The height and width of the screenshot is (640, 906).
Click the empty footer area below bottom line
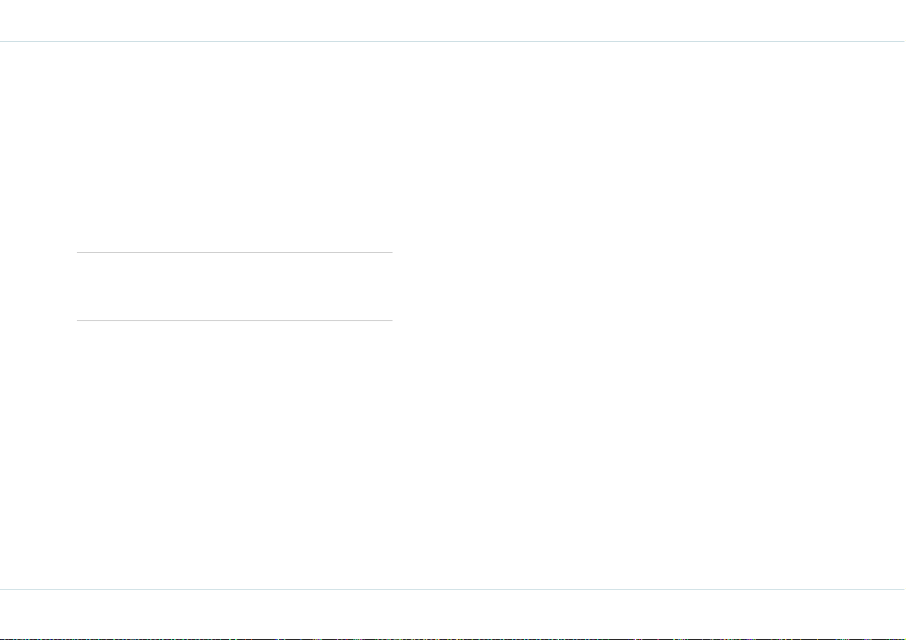pyautogui.click(x=453, y=613)
